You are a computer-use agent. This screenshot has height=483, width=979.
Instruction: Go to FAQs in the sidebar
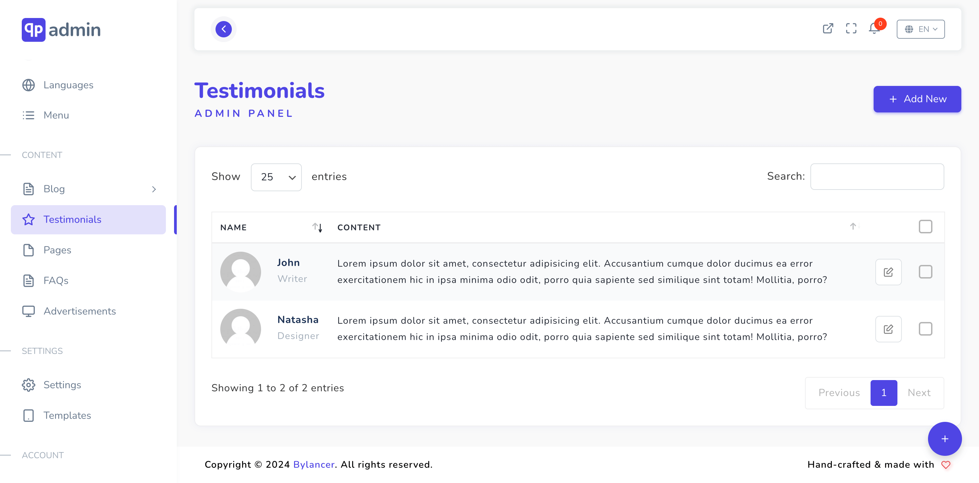coord(56,280)
